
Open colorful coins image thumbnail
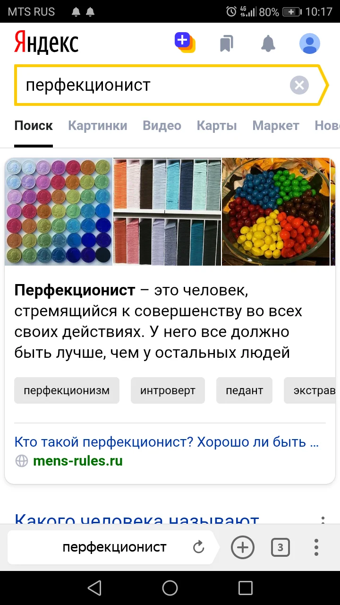tap(59, 212)
